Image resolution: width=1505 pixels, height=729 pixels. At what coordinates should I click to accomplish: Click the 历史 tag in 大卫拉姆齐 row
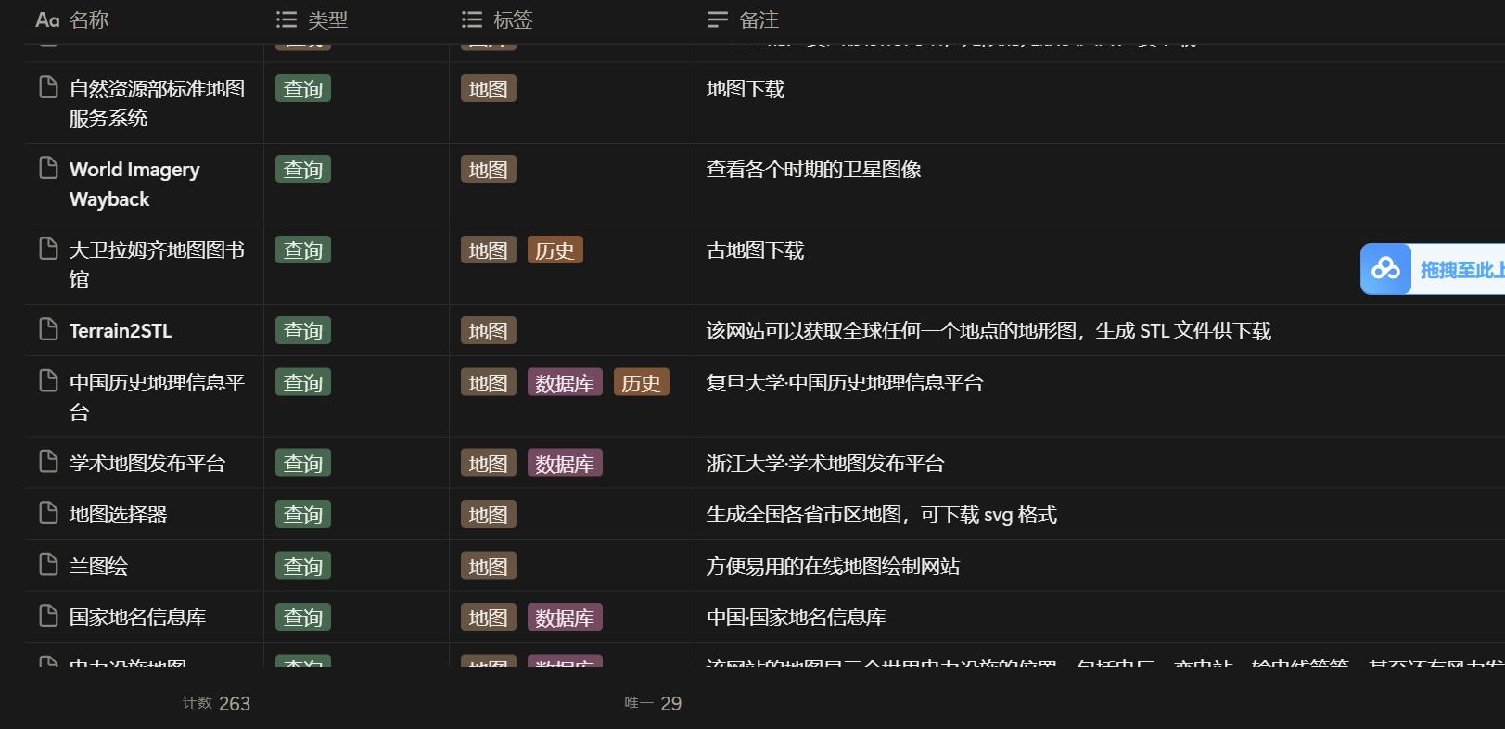coord(555,250)
